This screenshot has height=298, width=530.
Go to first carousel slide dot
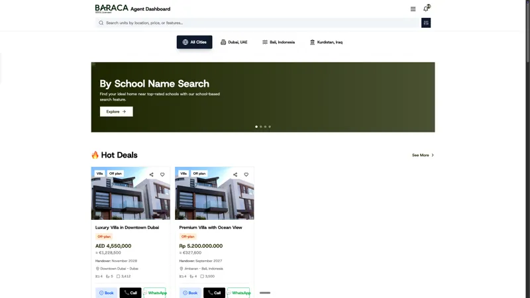point(256,126)
